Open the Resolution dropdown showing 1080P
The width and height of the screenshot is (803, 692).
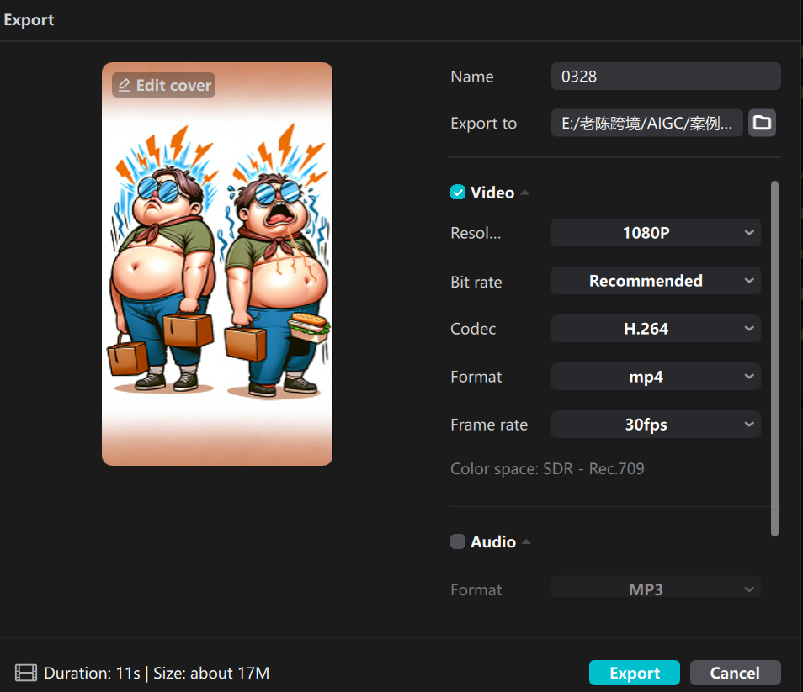(x=656, y=233)
